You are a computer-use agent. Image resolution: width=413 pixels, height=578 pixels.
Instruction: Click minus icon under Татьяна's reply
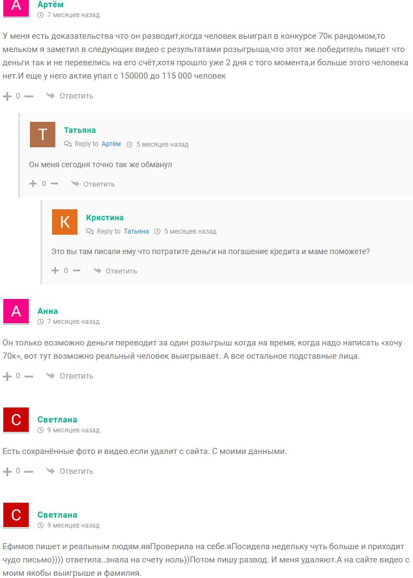point(55,184)
